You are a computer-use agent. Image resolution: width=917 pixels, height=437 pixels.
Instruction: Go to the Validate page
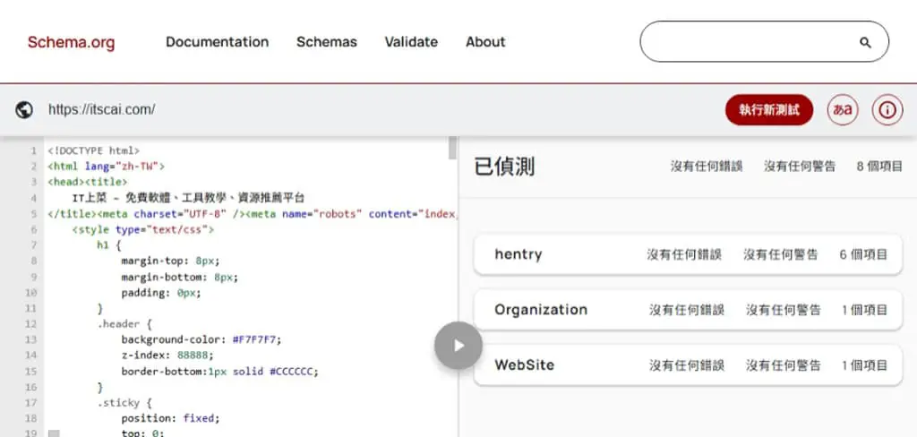[x=411, y=42]
